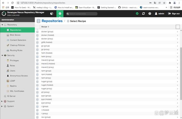This screenshot has width=182, height=119.
Task: Open the browser extensions puzzle icon
Action: [x=170, y=3]
